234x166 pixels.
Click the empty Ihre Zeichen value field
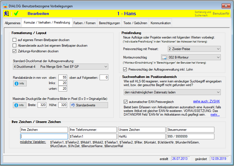(x=44, y=136)
